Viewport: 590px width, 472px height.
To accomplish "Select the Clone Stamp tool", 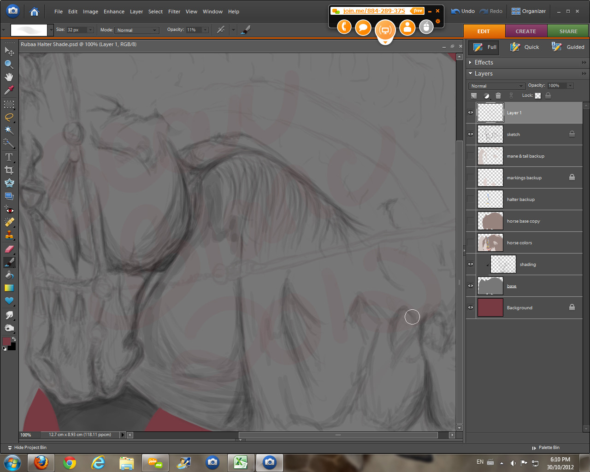I will (x=9, y=235).
